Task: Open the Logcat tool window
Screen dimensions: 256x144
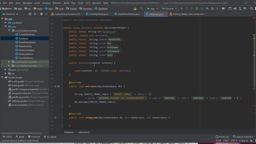Action: coord(50,137)
